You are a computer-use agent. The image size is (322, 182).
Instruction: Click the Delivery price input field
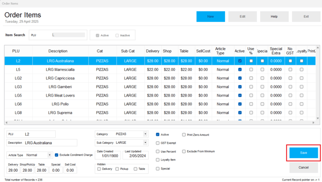(x=13, y=170)
